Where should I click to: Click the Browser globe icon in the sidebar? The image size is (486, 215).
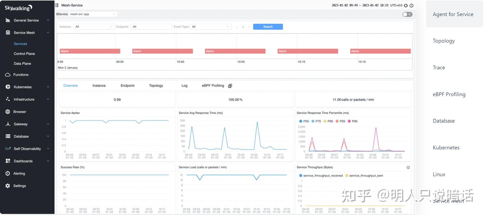(8, 112)
